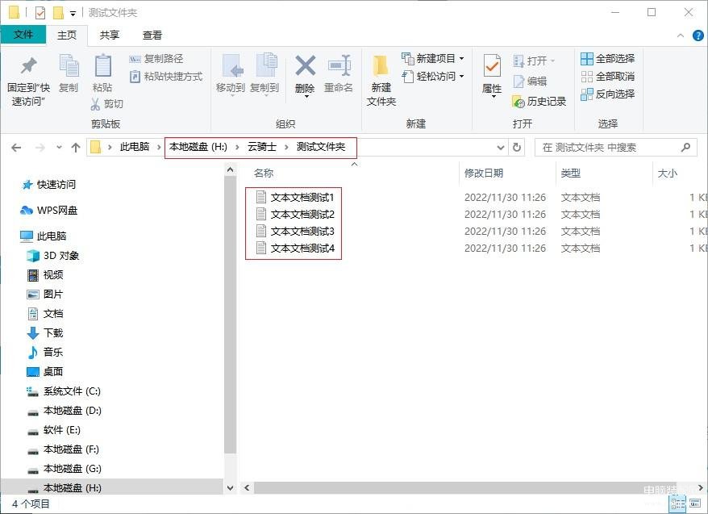Click the New folder icon
Screen dimensions: 708x514
[x=381, y=66]
